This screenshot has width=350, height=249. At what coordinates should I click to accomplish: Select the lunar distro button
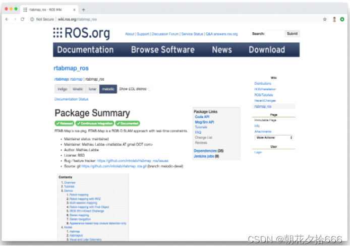(92, 89)
